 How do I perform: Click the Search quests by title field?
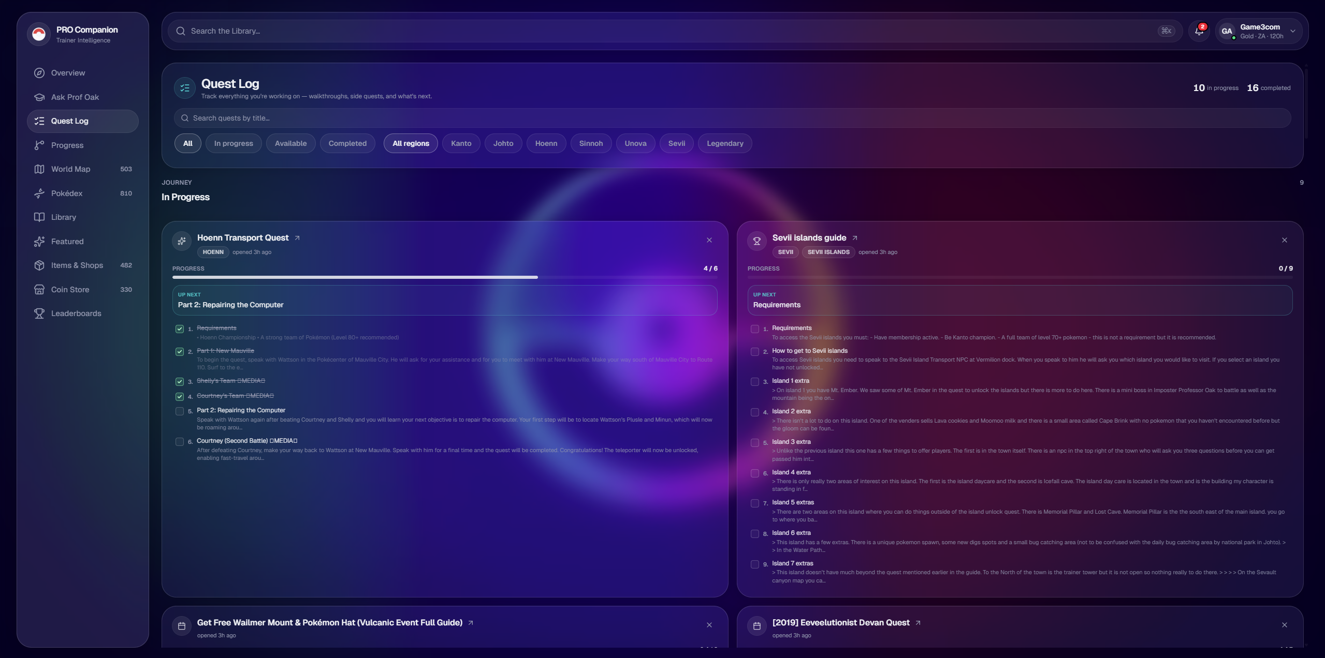(731, 118)
